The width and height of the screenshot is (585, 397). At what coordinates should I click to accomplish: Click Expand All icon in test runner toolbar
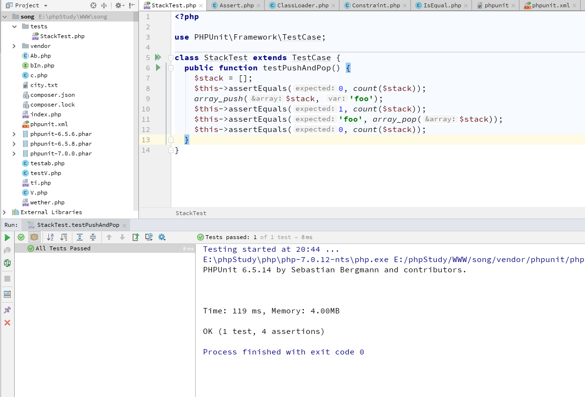(x=80, y=237)
